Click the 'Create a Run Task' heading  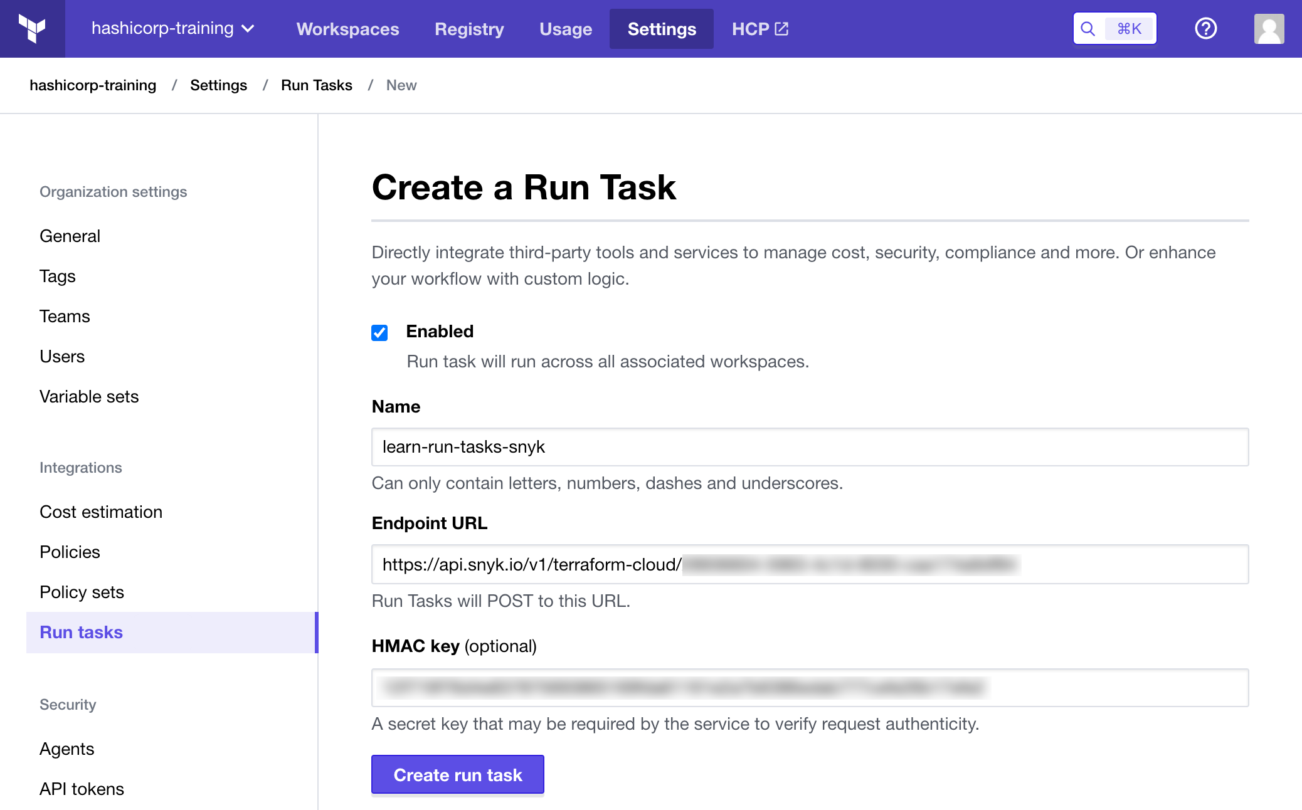tap(524, 187)
